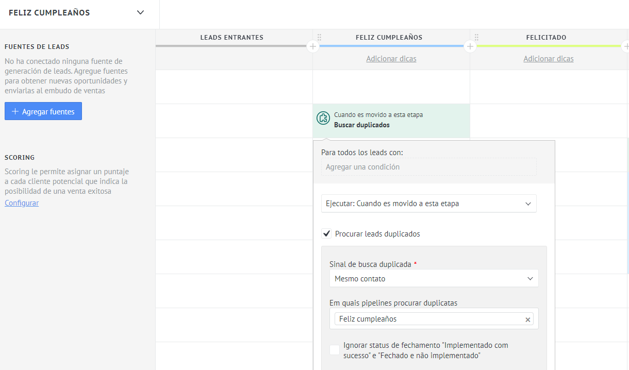Expand the Feliz Cumpleaños pipeline selector
Viewport: 629px width, 370px height.
[x=140, y=13]
